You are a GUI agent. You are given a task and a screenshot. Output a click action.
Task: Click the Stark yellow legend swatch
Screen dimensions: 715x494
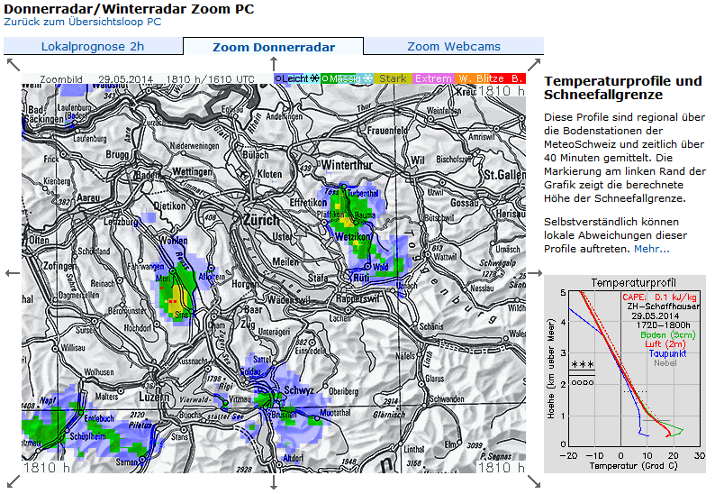393,78
